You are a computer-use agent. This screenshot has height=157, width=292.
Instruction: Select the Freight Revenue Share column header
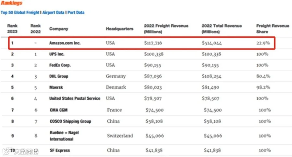(273, 28)
